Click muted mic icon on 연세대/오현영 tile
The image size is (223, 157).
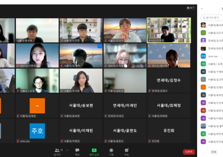106,66
